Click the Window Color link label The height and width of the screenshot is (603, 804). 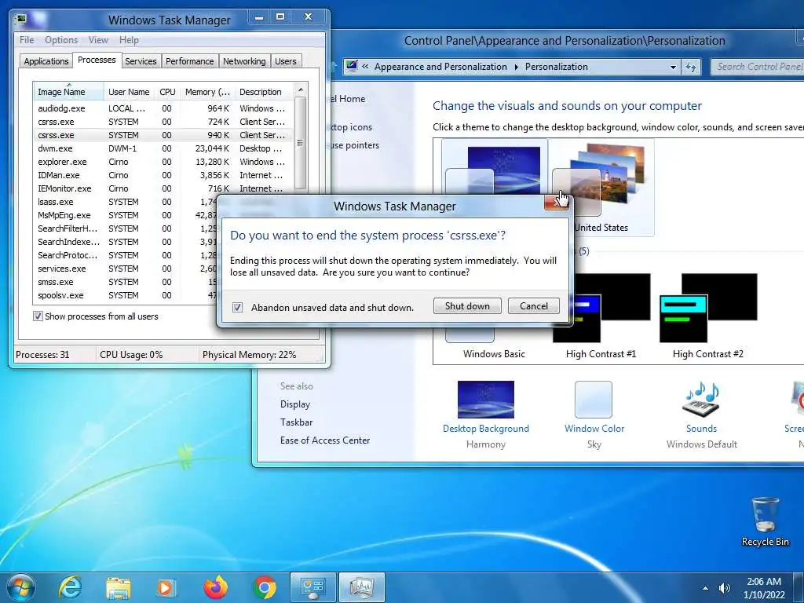594,428
